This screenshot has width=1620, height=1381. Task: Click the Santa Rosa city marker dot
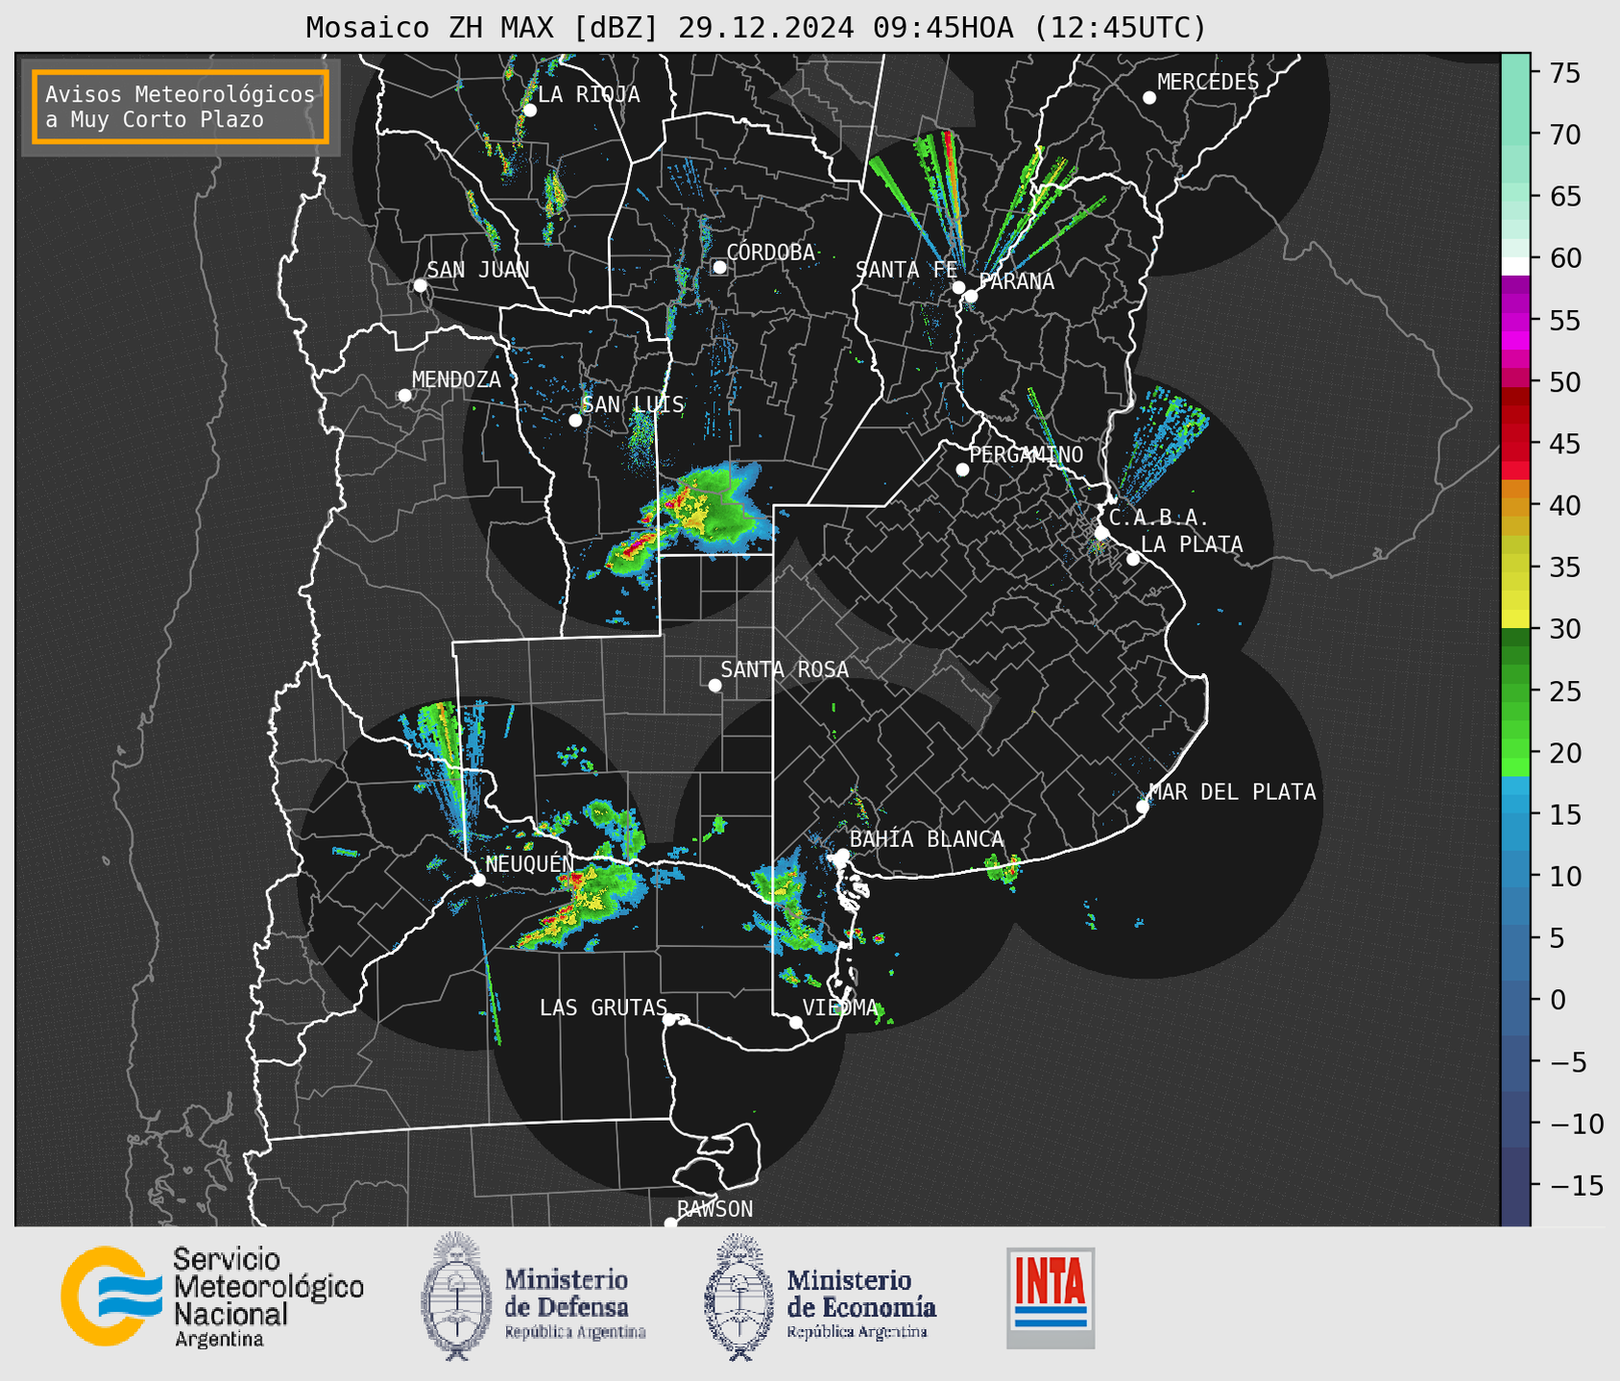point(714,685)
